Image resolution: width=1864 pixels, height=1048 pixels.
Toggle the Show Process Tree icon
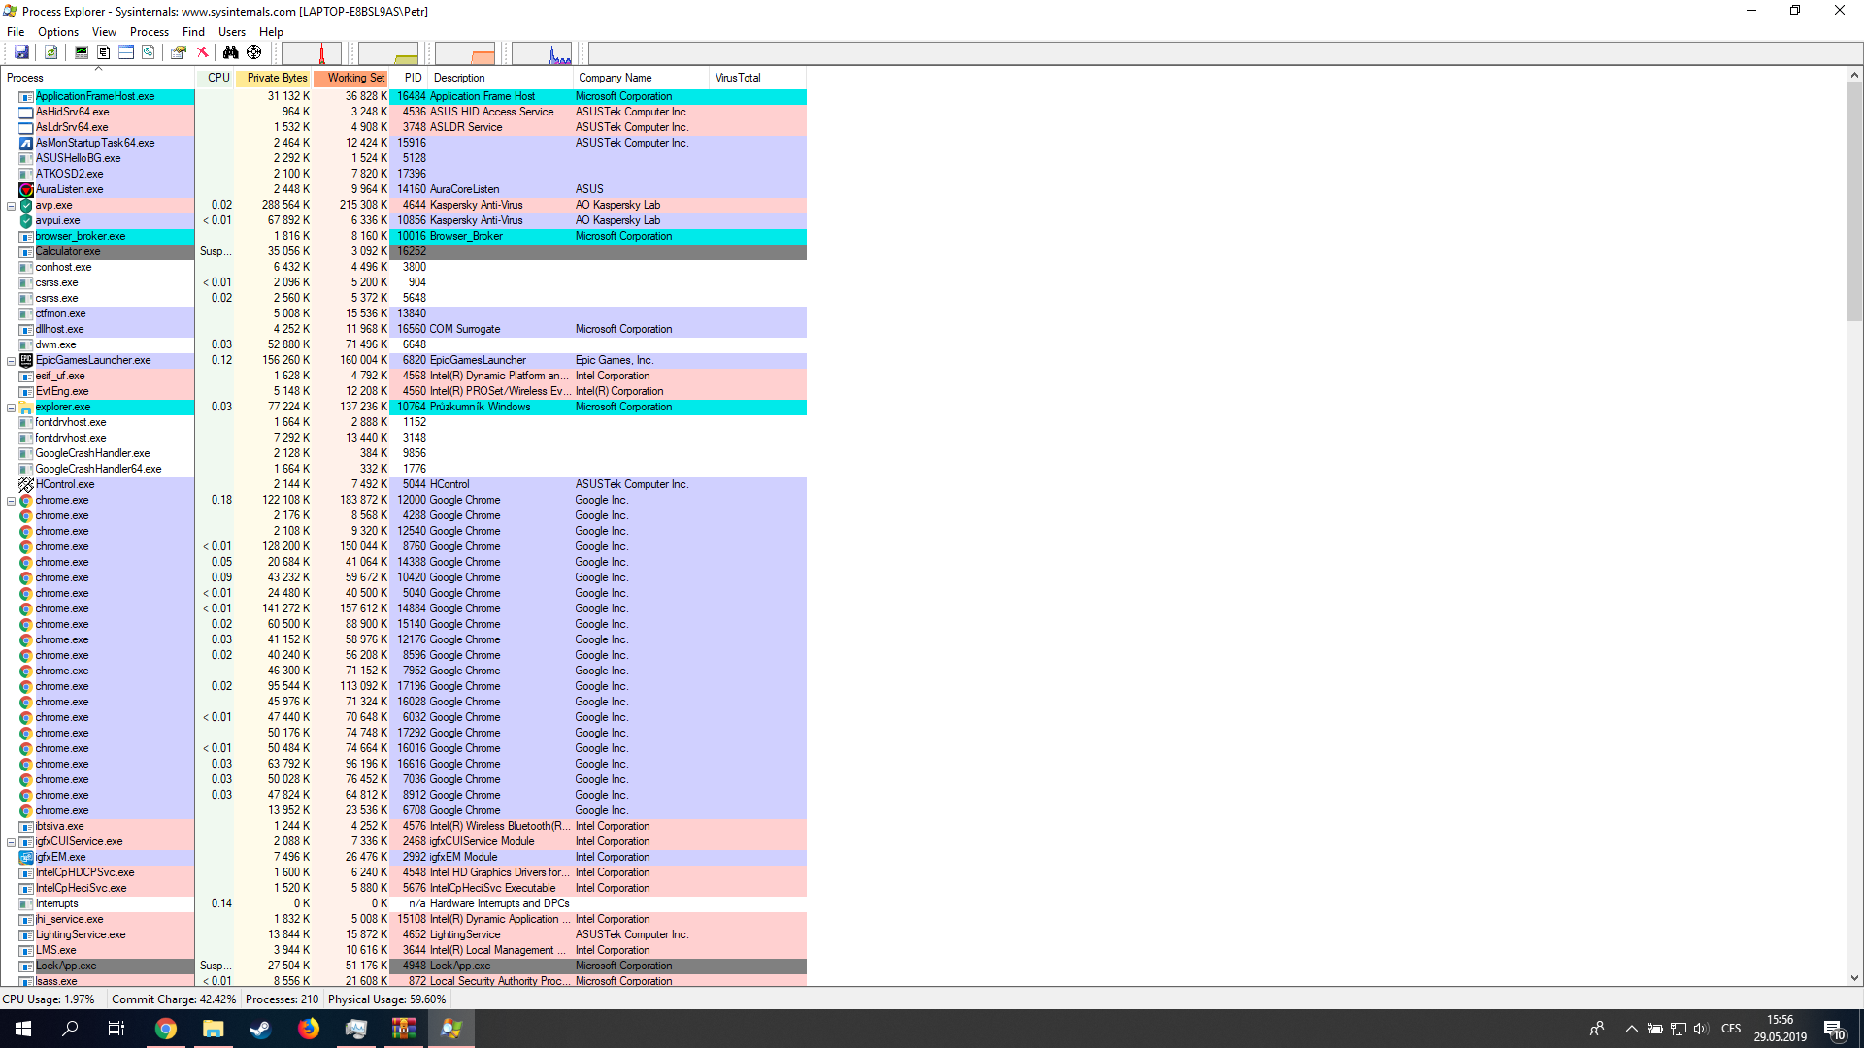click(104, 52)
